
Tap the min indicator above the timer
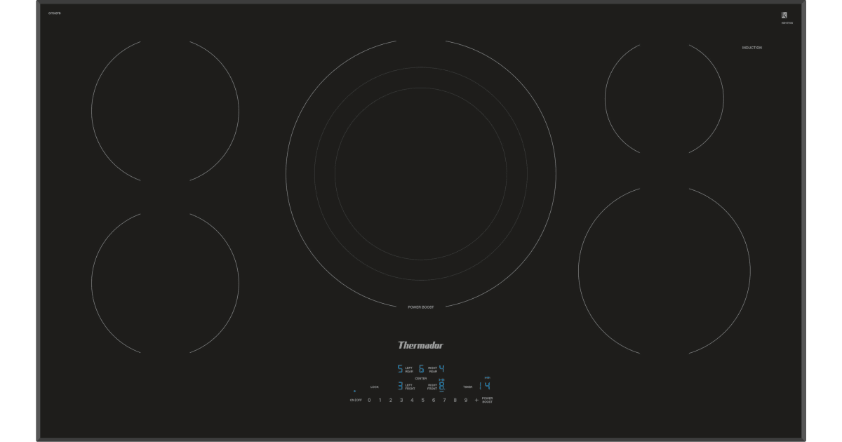point(487,377)
